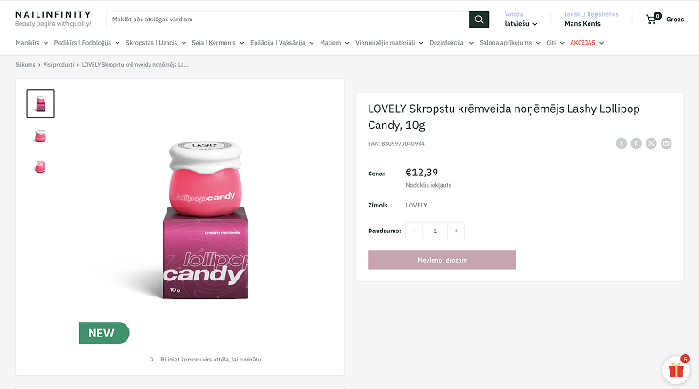The width and height of the screenshot is (699, 389).
Task: Open the shopping cart icon
Action: click(652, 19)
